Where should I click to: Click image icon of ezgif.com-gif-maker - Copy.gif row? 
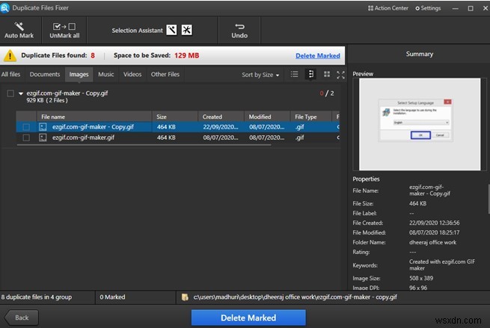(x=43, y=127)
